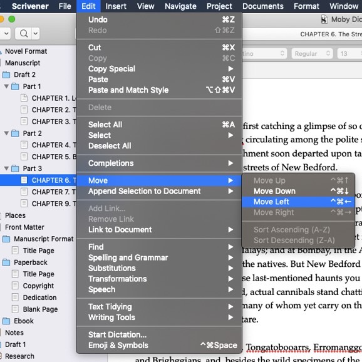The height and width of the screenshot is (362, 362).
Task: Open the Documents menu
Action: (263, 6)
